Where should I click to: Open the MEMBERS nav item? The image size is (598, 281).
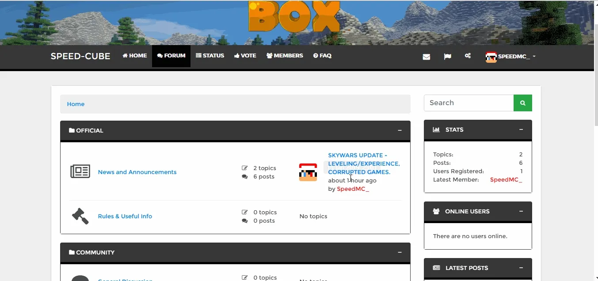pyautogui.click(x=285, y=56)
